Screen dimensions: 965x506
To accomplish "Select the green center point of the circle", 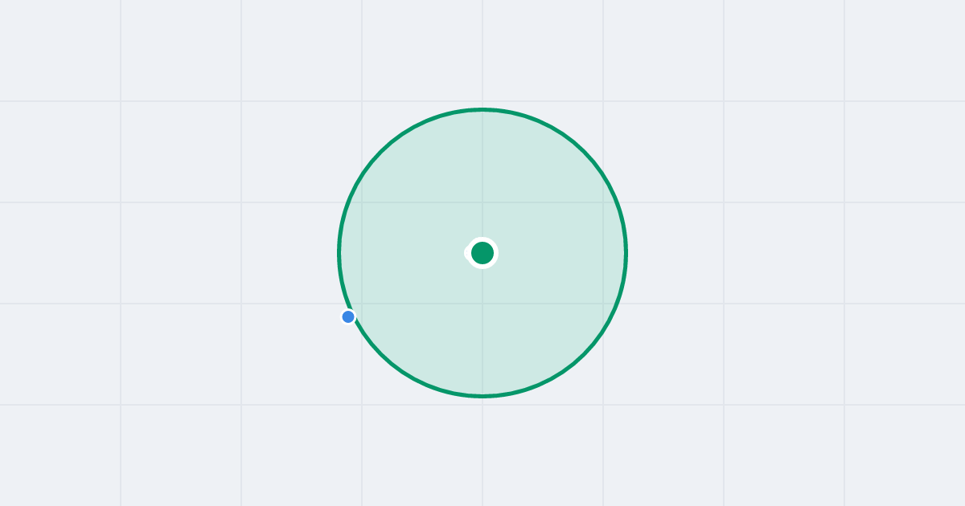I will [x=482, y=253].
